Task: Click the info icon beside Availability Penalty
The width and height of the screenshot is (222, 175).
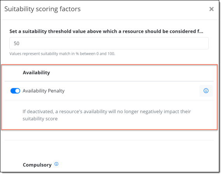Action: click(x=206, y=91)
